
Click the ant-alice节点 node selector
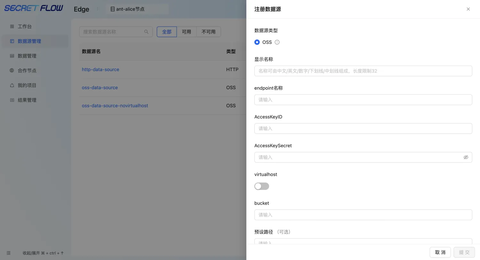(x=137, y=9)
